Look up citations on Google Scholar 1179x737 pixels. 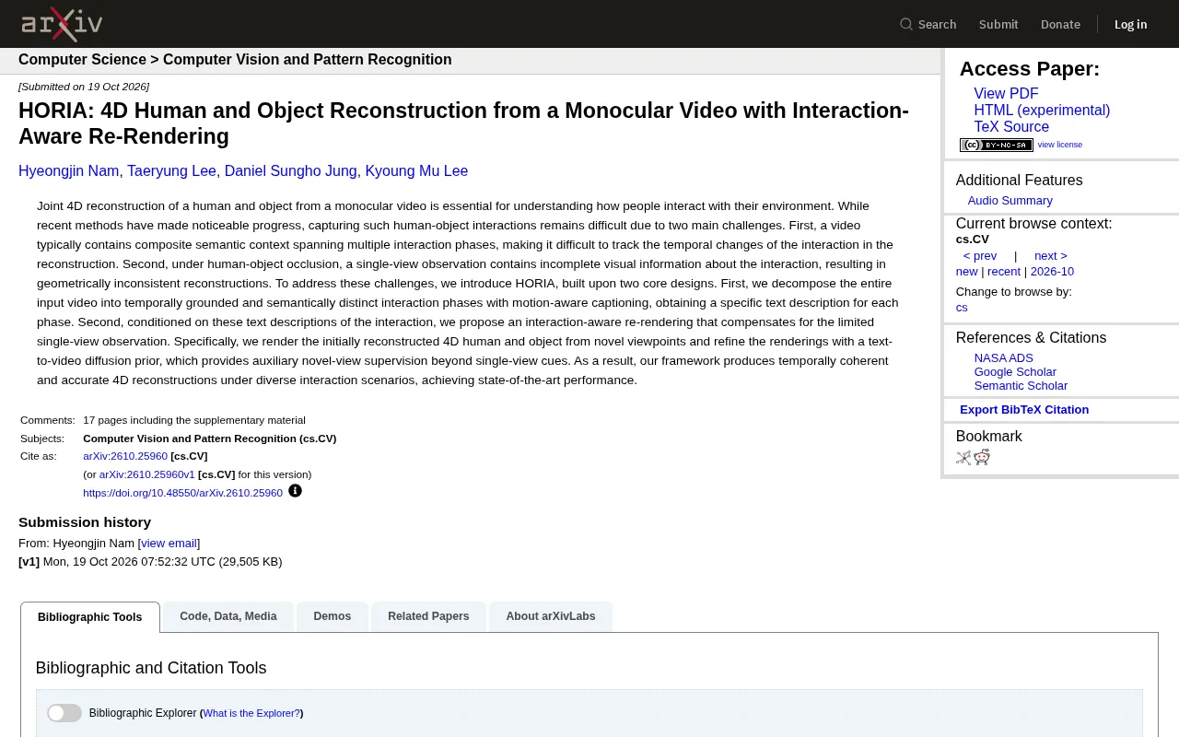(1015, 372)
